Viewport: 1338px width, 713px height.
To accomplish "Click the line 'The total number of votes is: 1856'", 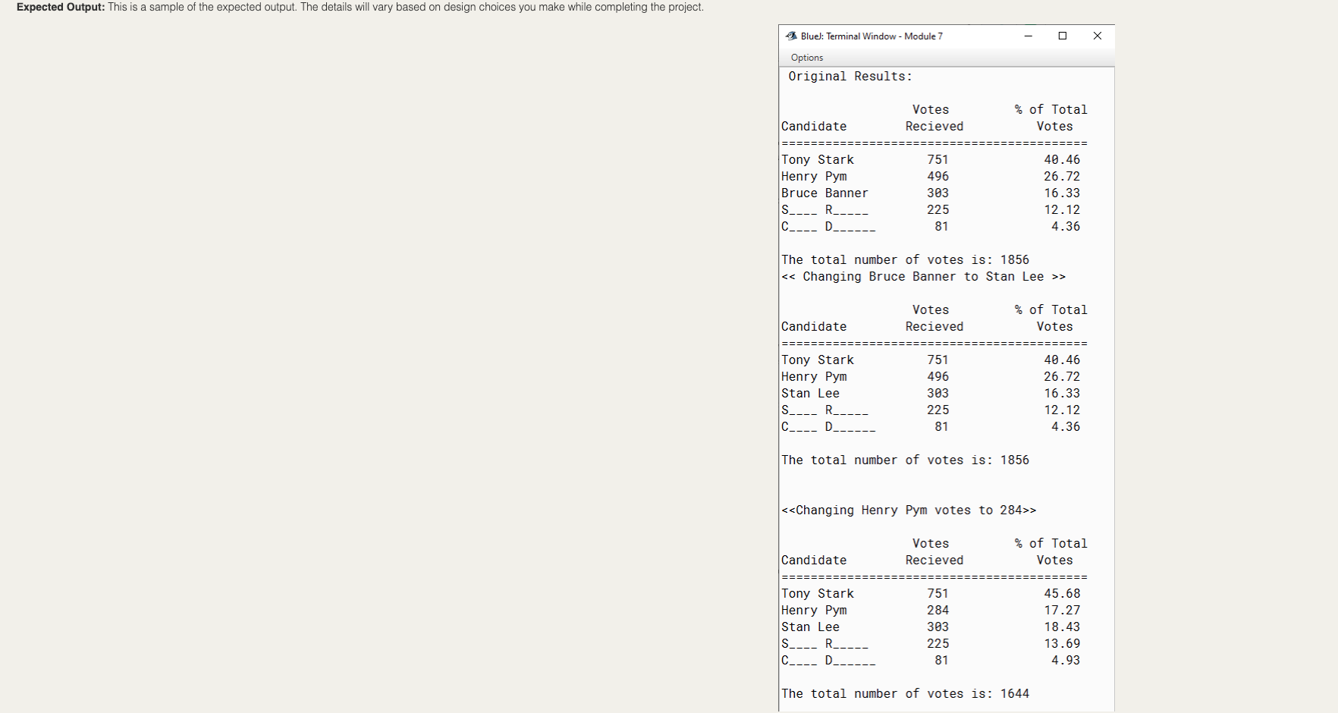I will click(905, 259).
